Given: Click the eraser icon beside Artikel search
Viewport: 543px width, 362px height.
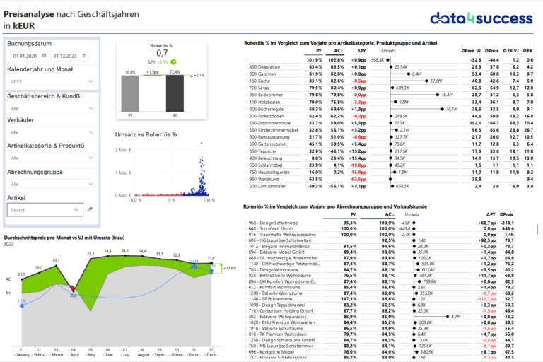Looking at the screenshot, I should (90, 209).
